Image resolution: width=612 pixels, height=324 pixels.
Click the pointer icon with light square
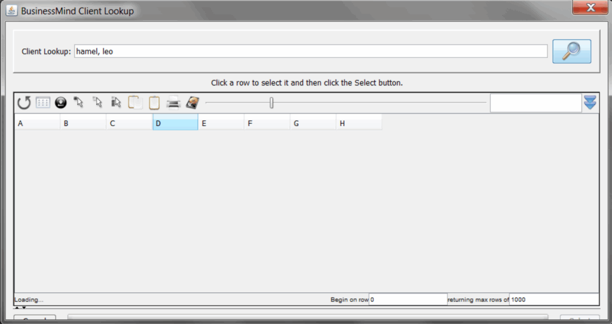click(x=97, y=102)
